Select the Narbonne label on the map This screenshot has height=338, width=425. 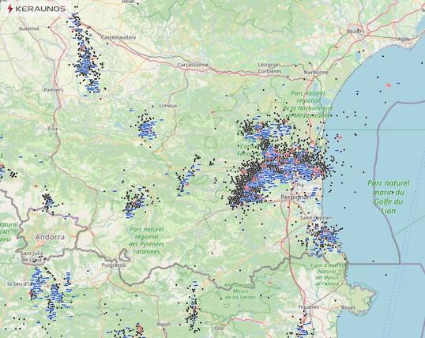point(316,73)
